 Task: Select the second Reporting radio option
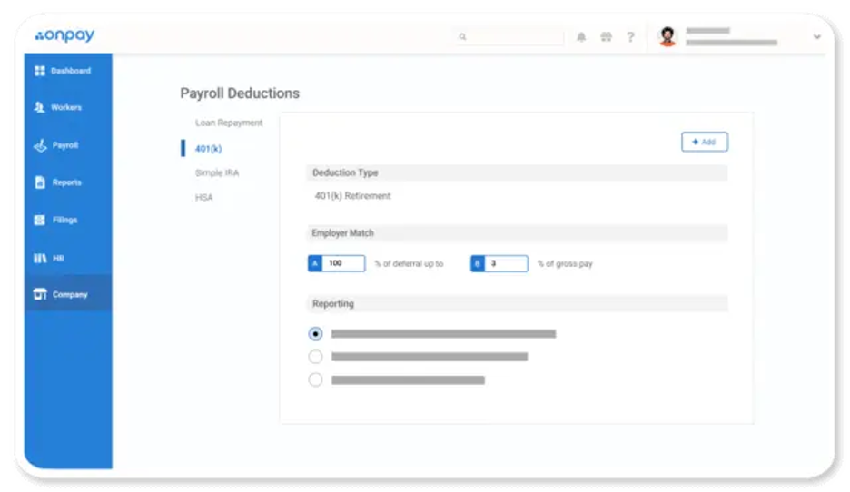click(x=315, y=357)
